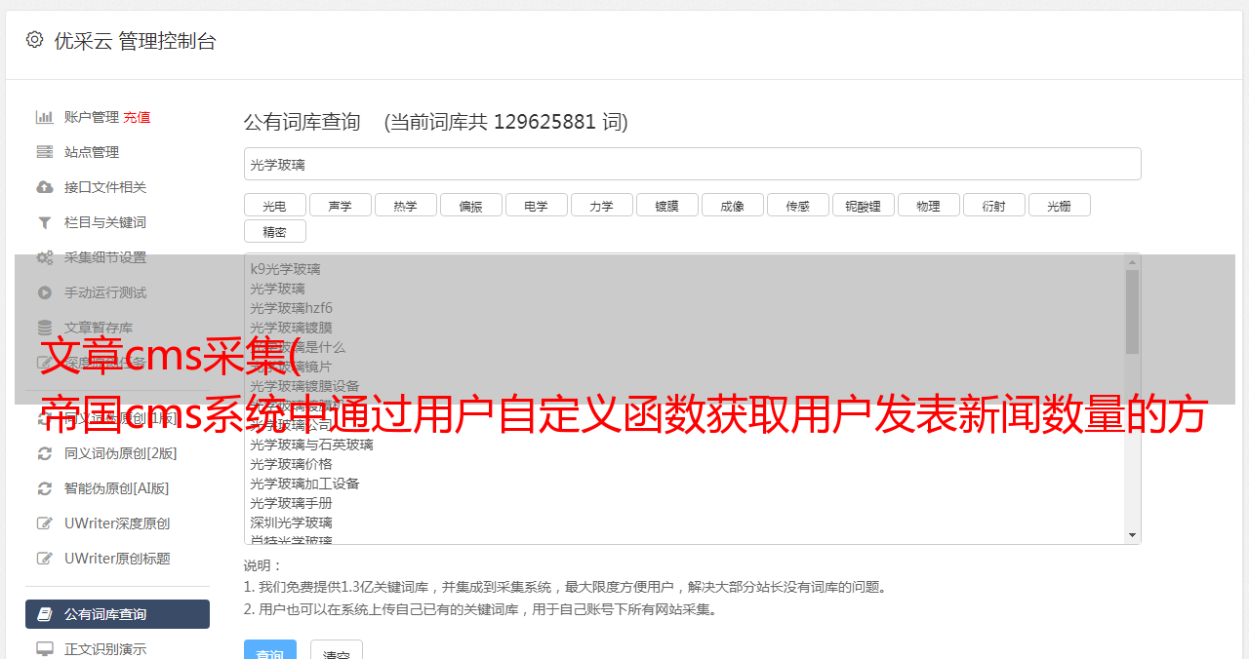
Task: Select 智能伪原创[AI版] menu entry
Action: coord(117,488)
